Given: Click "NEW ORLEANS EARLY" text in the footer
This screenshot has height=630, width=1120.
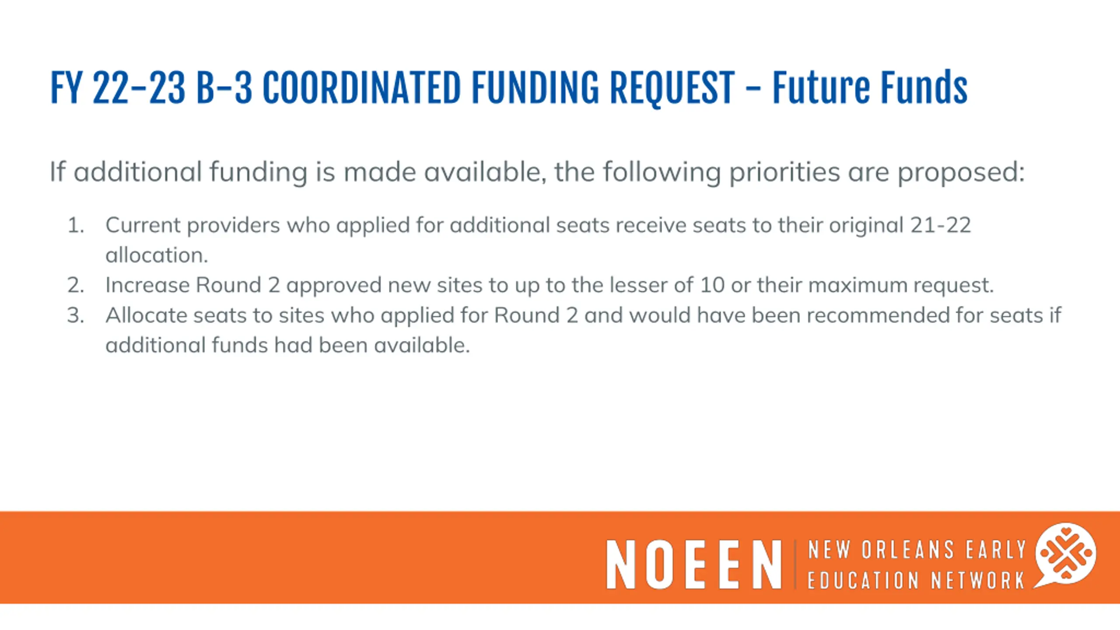Looking at the screenshot, I should point(917,550).
